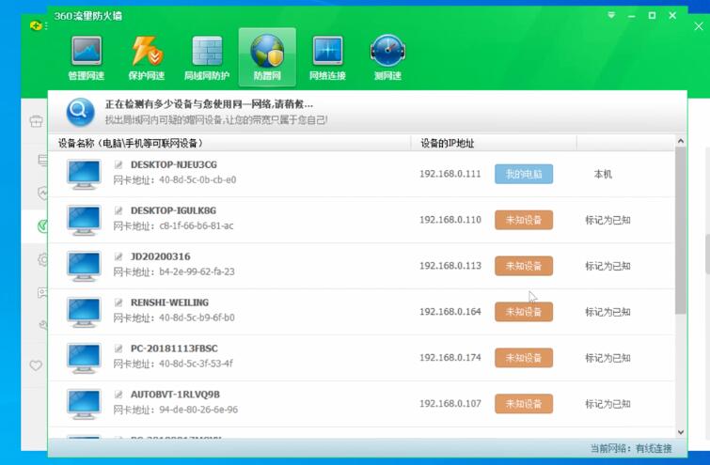This screenshot has width=710, height=465.
Task: Mark DESKTOP-IGULK8G as known (标记为已知)
Action: pyautogui.click(x=607, y=220)
